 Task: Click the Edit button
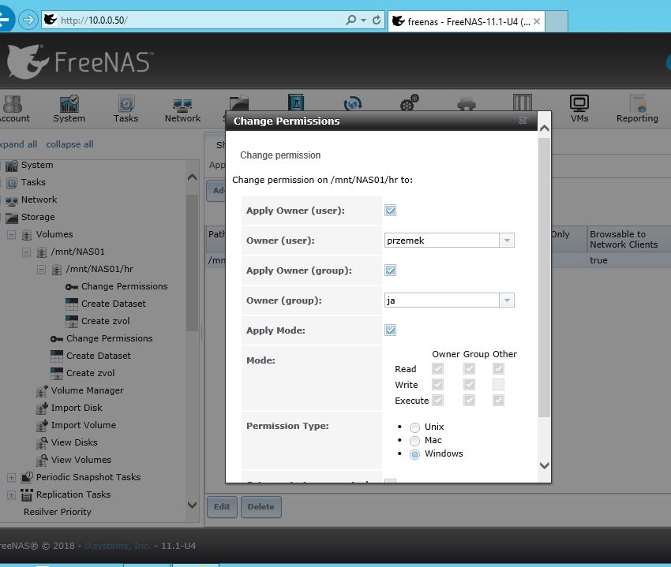point(222,507)
